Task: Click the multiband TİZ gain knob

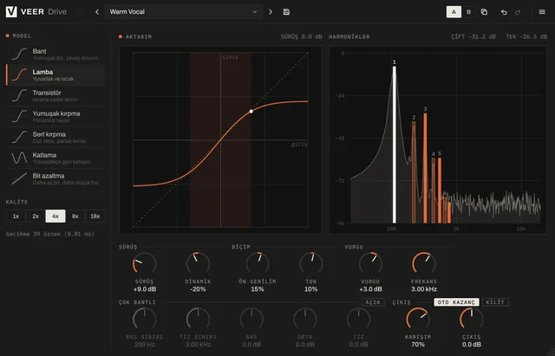Action: (x=358, y=320)
